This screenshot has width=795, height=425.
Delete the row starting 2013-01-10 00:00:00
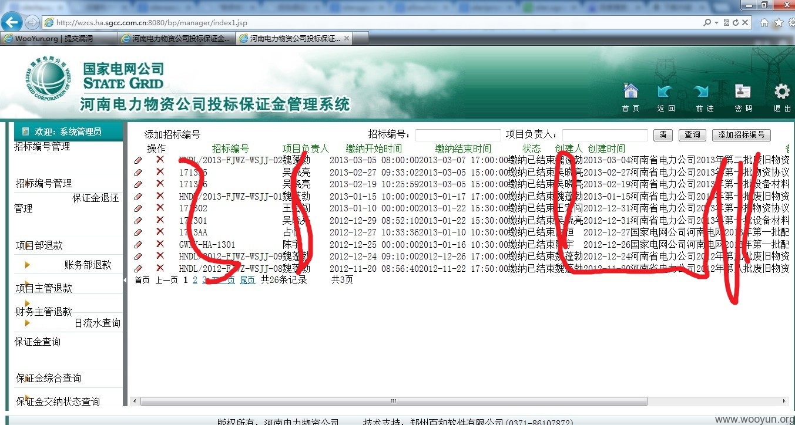tap(160, 208)
